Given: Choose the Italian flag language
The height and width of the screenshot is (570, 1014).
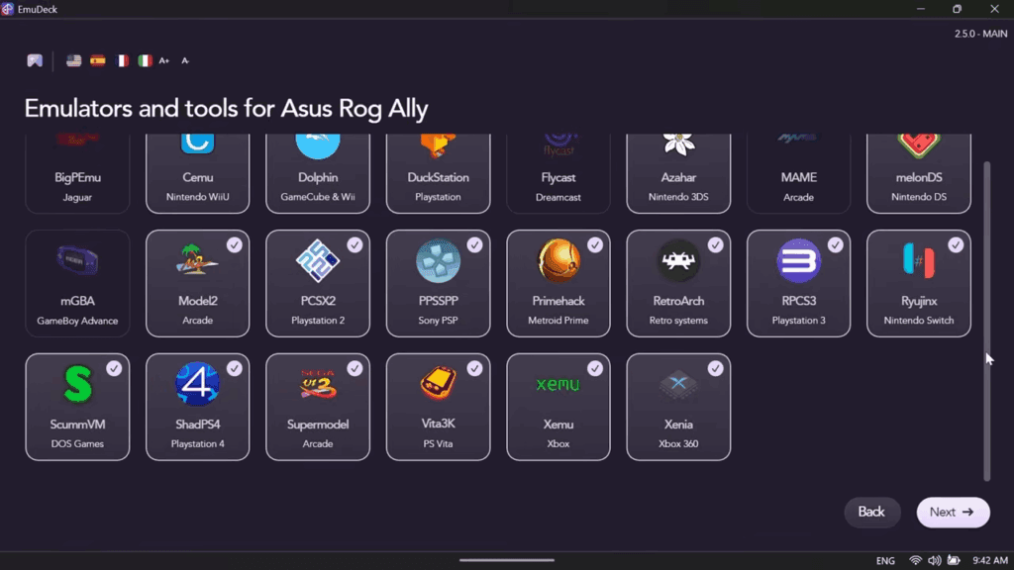Looking at the screenshot, I should coord(145,60).
